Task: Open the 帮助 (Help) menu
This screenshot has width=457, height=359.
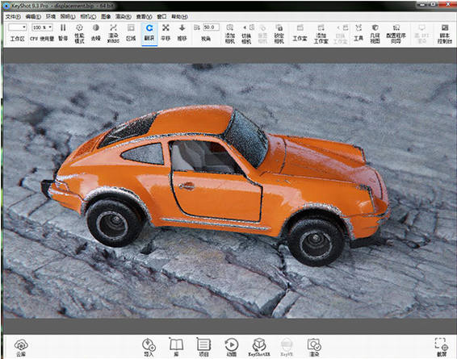Action: (x=179, y=17)
